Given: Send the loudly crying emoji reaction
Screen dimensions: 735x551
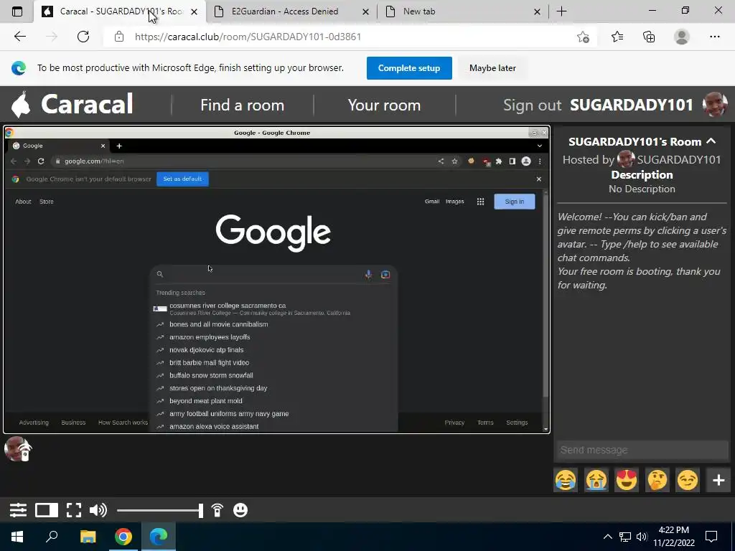Looking at the screenshot, I should (596, 480).
